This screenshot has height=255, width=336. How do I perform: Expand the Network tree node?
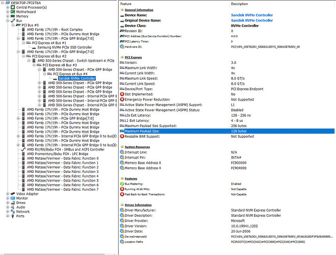pos(8,212)
